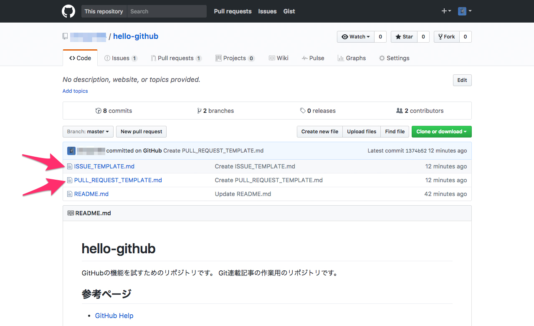Switch to the Settings tab
The height and width of the screenshot is (326, 534).
point(394,58)
